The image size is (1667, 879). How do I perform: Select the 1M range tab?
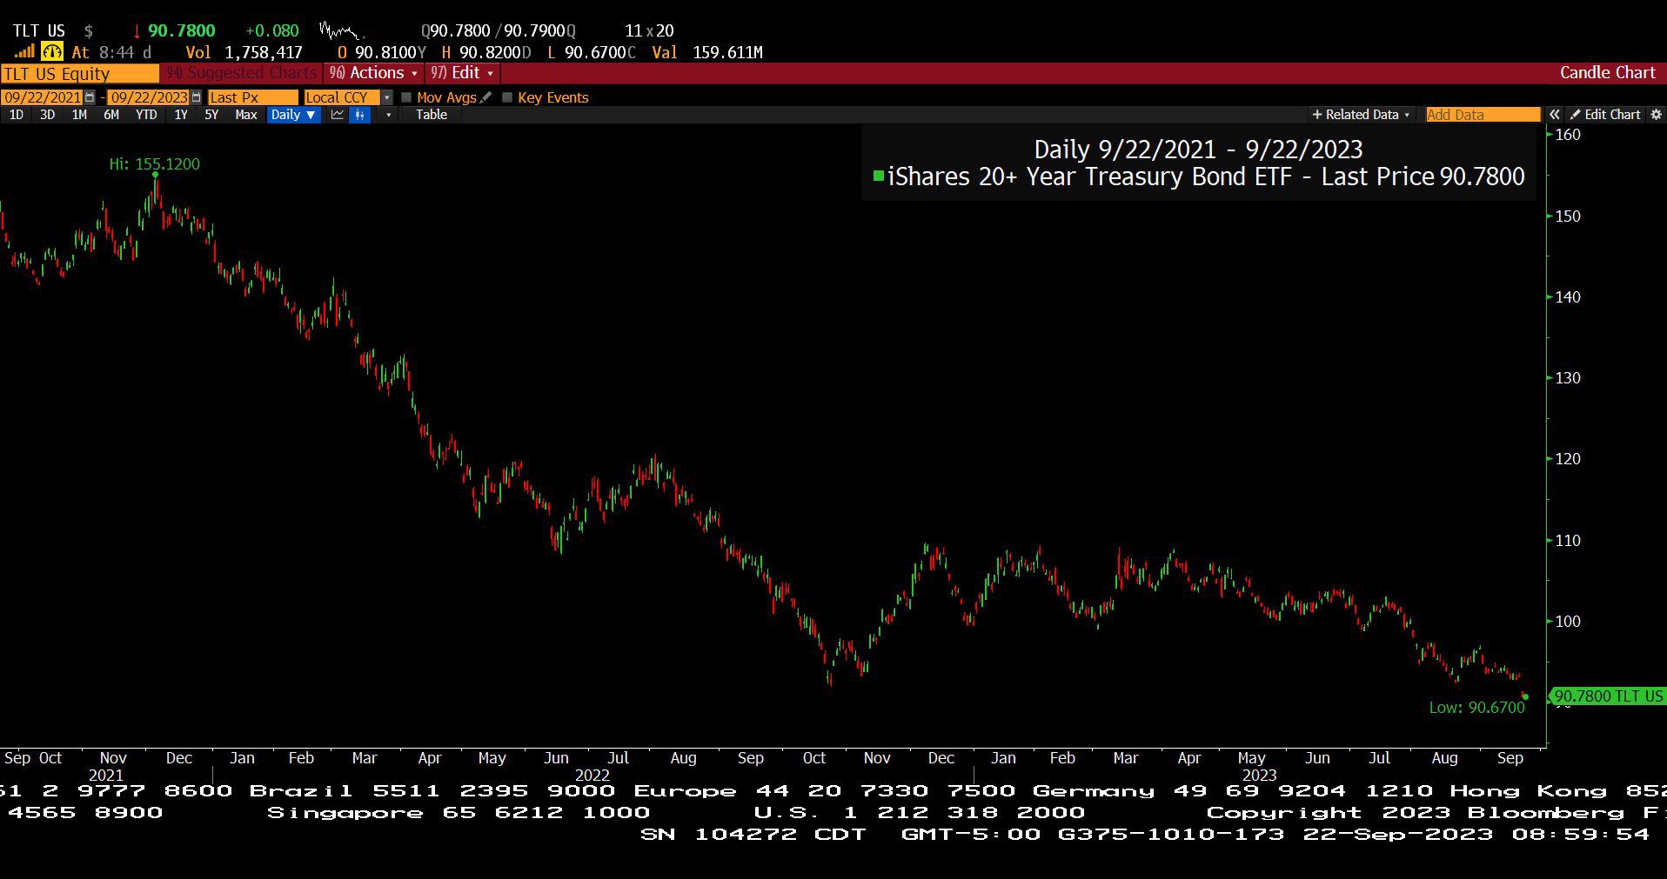[79, 115]
